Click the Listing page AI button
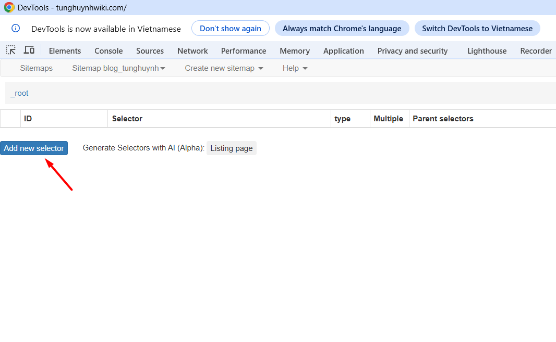This screenshot has height=342, width=556. click(232, 148)
